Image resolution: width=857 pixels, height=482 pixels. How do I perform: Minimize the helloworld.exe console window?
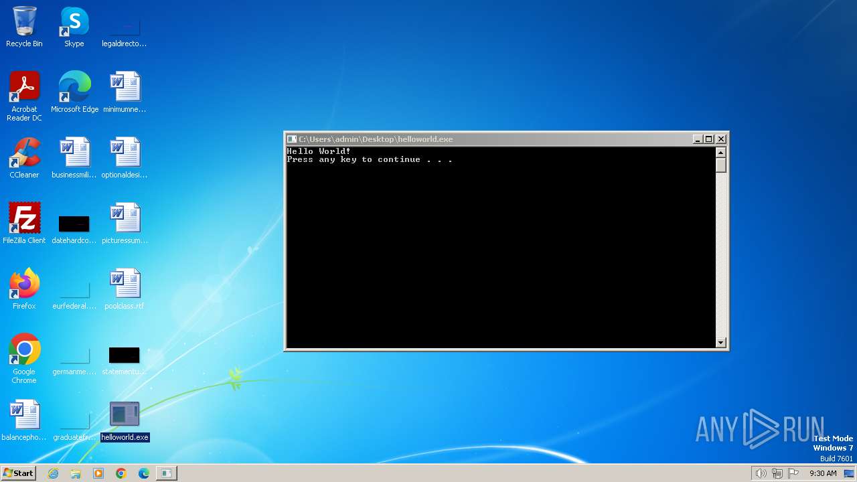point(697,139)
